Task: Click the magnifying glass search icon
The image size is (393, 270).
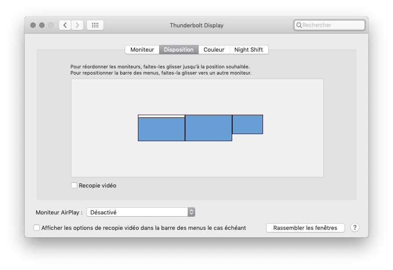Action: pyautogui.click(x=299, y=25)
